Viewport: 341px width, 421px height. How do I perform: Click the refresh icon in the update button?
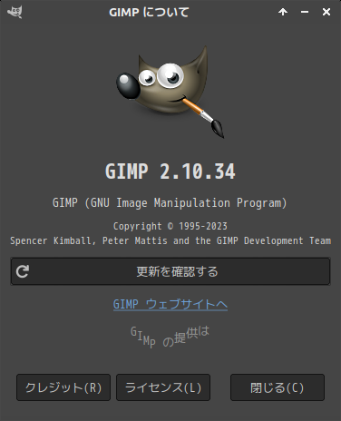23,271
